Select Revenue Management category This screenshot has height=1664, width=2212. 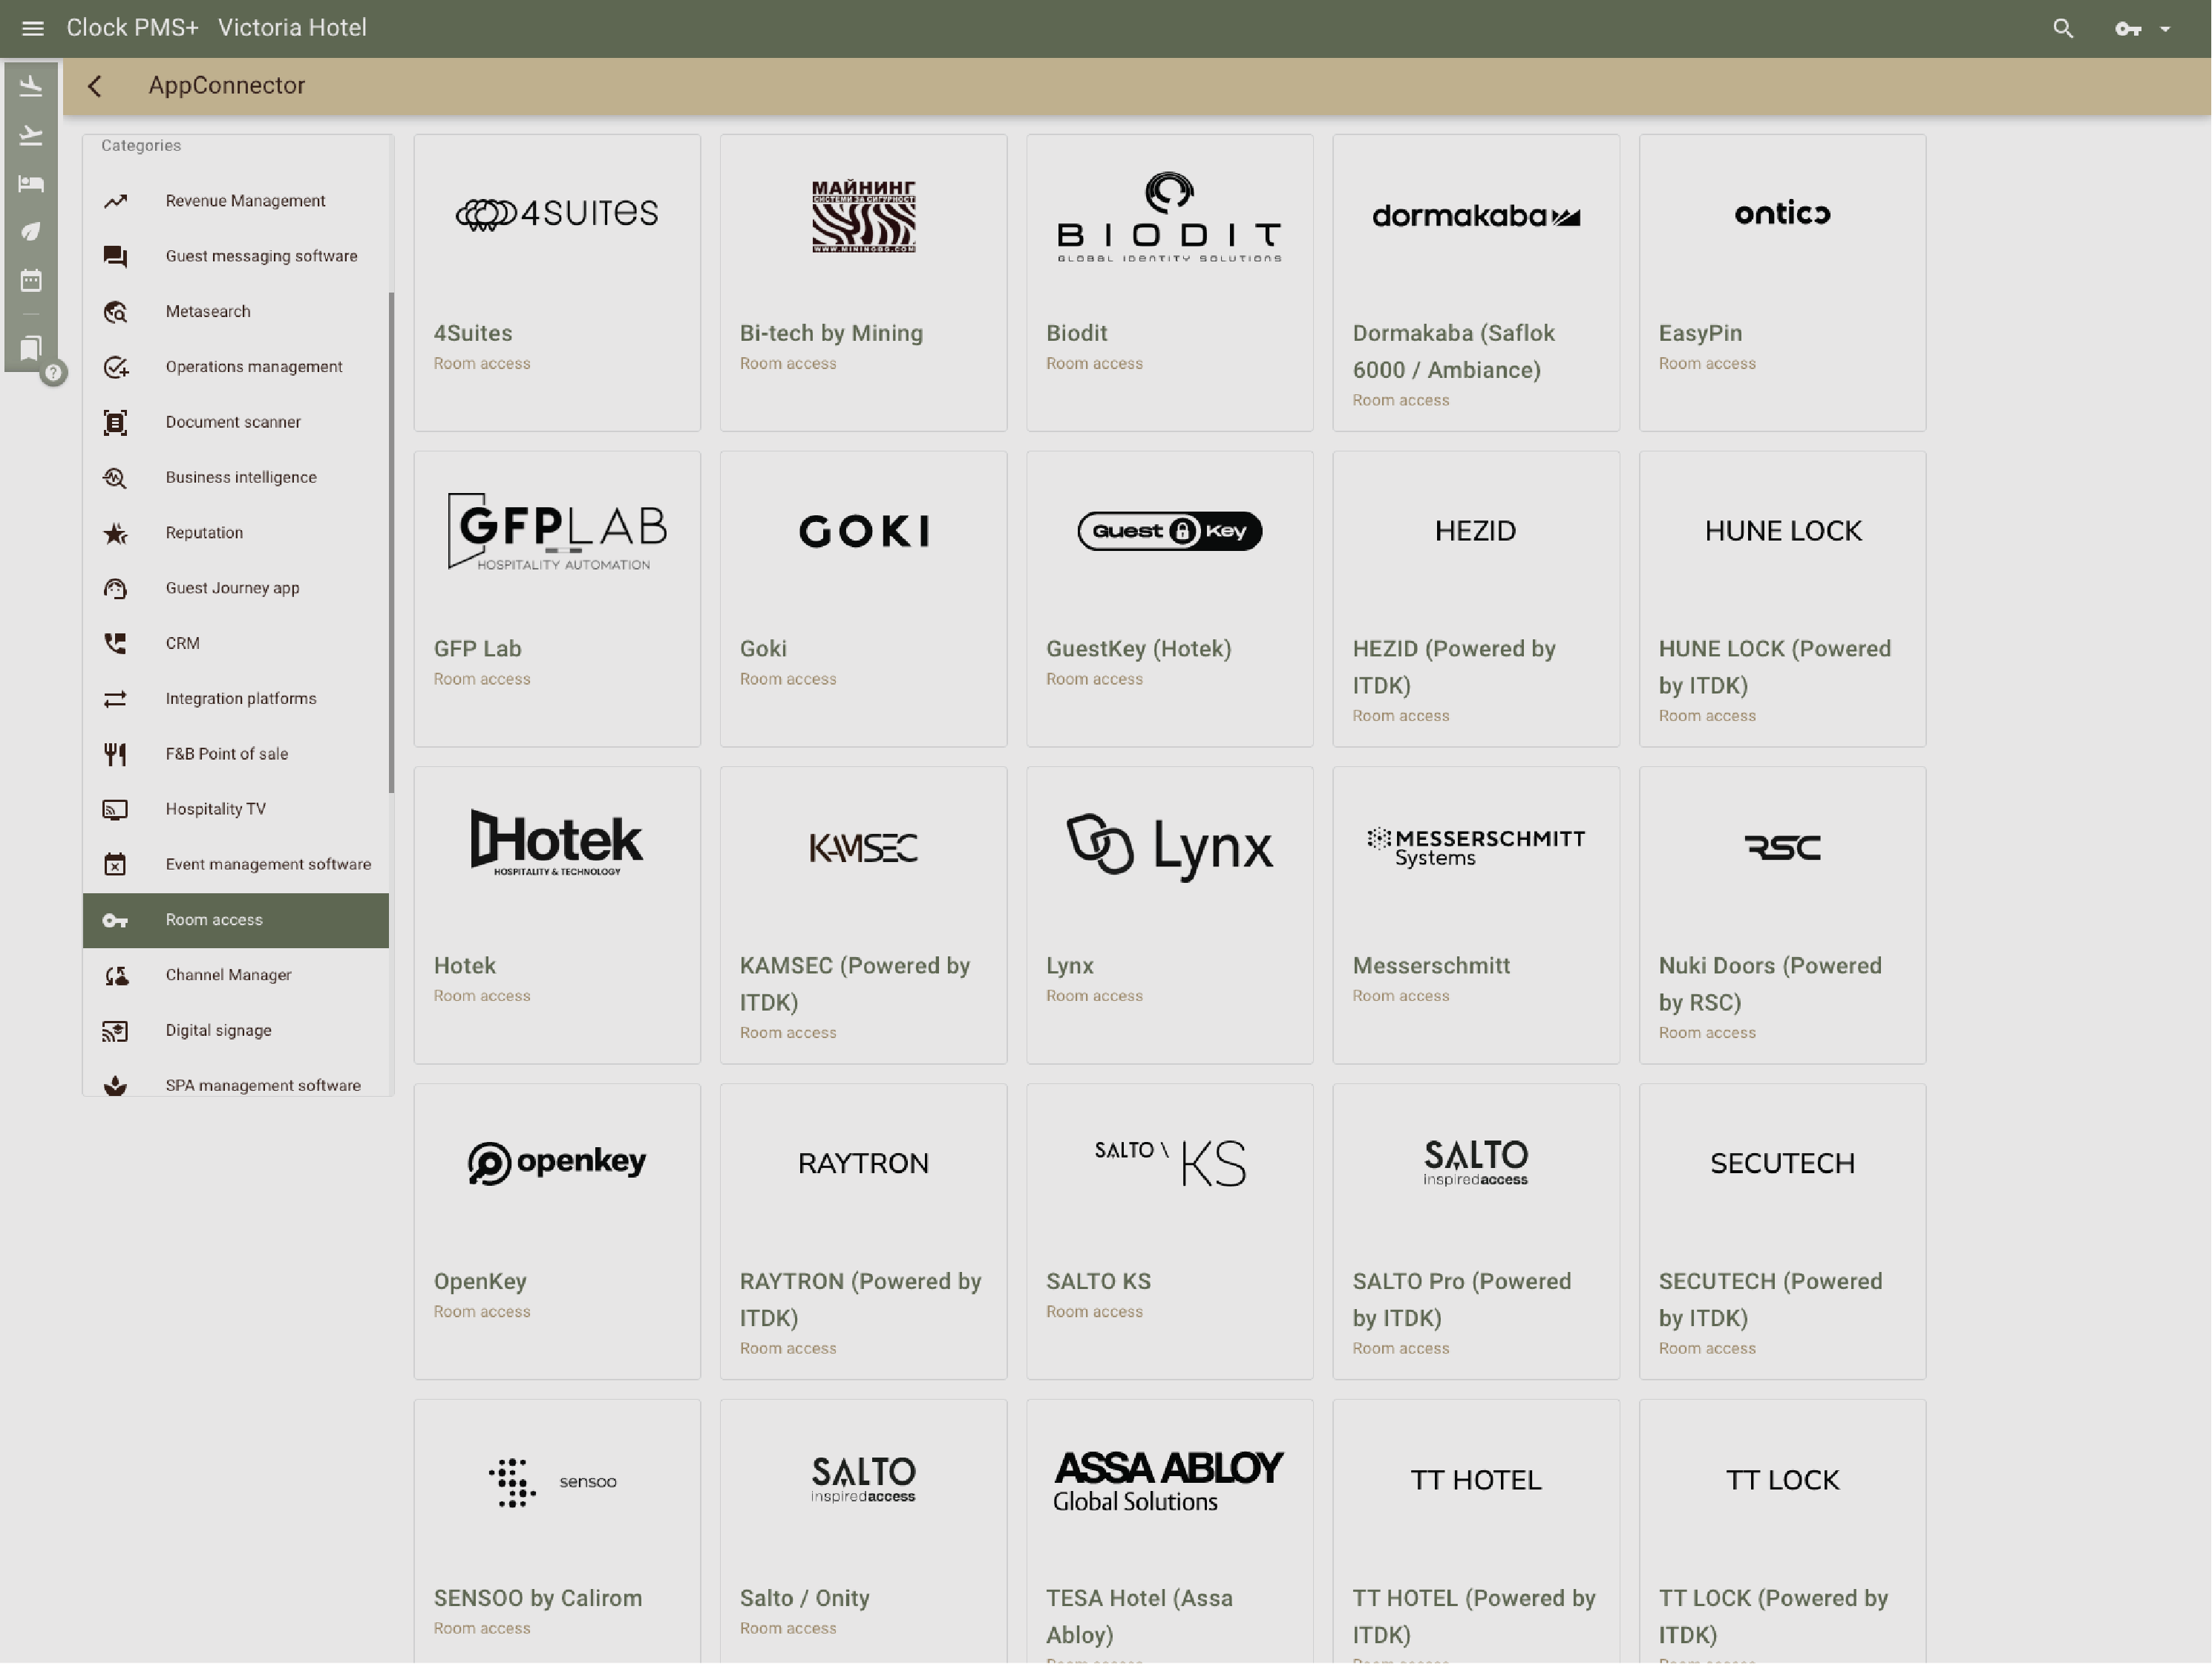pos(245,201)
